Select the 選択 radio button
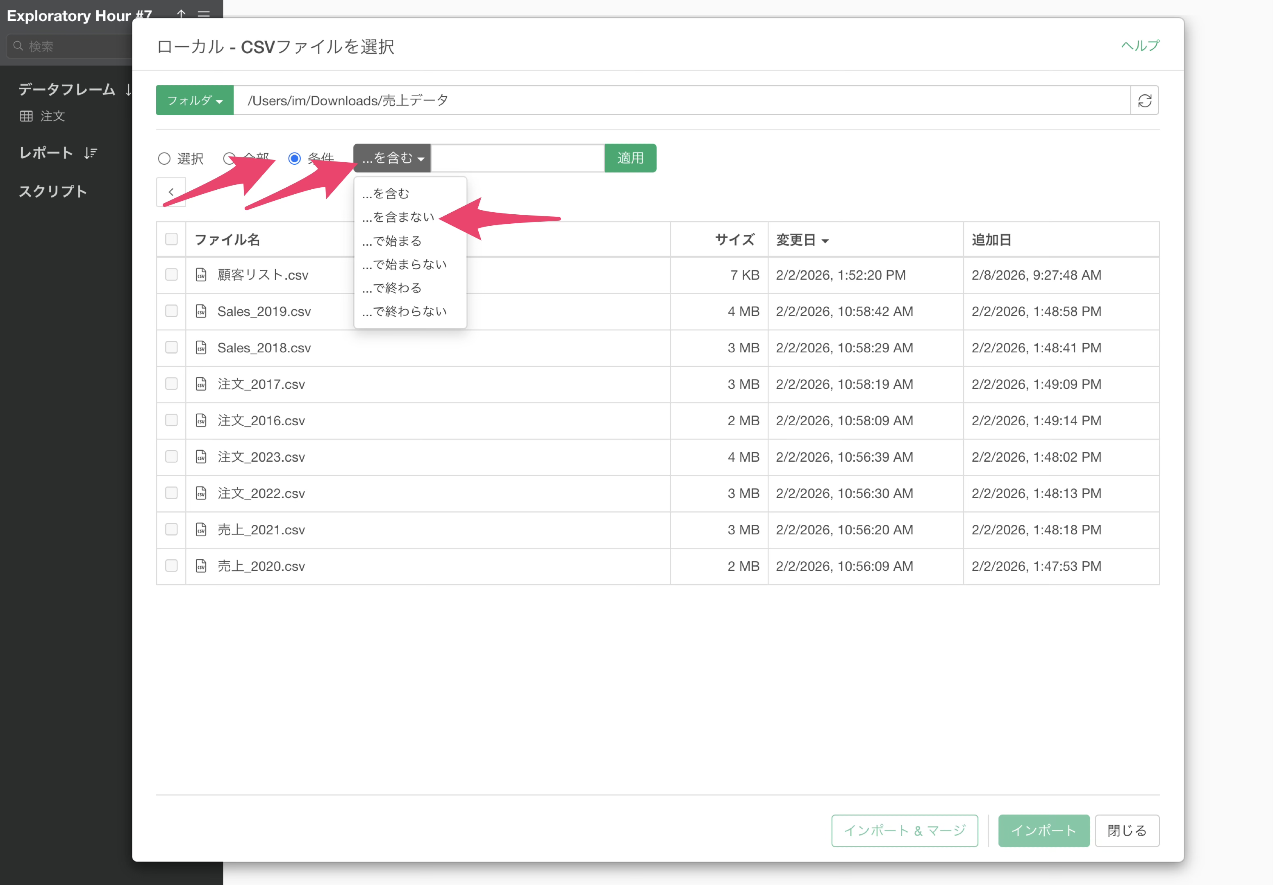 pos(164,159)
